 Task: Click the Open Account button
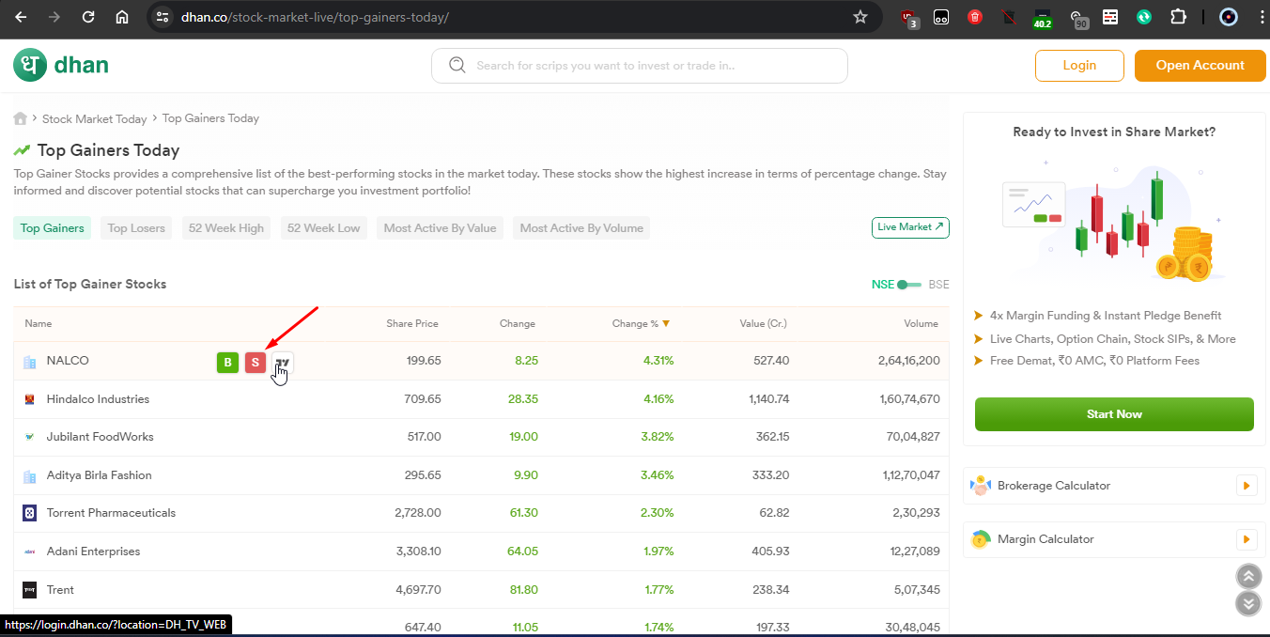coord(1200,66)
